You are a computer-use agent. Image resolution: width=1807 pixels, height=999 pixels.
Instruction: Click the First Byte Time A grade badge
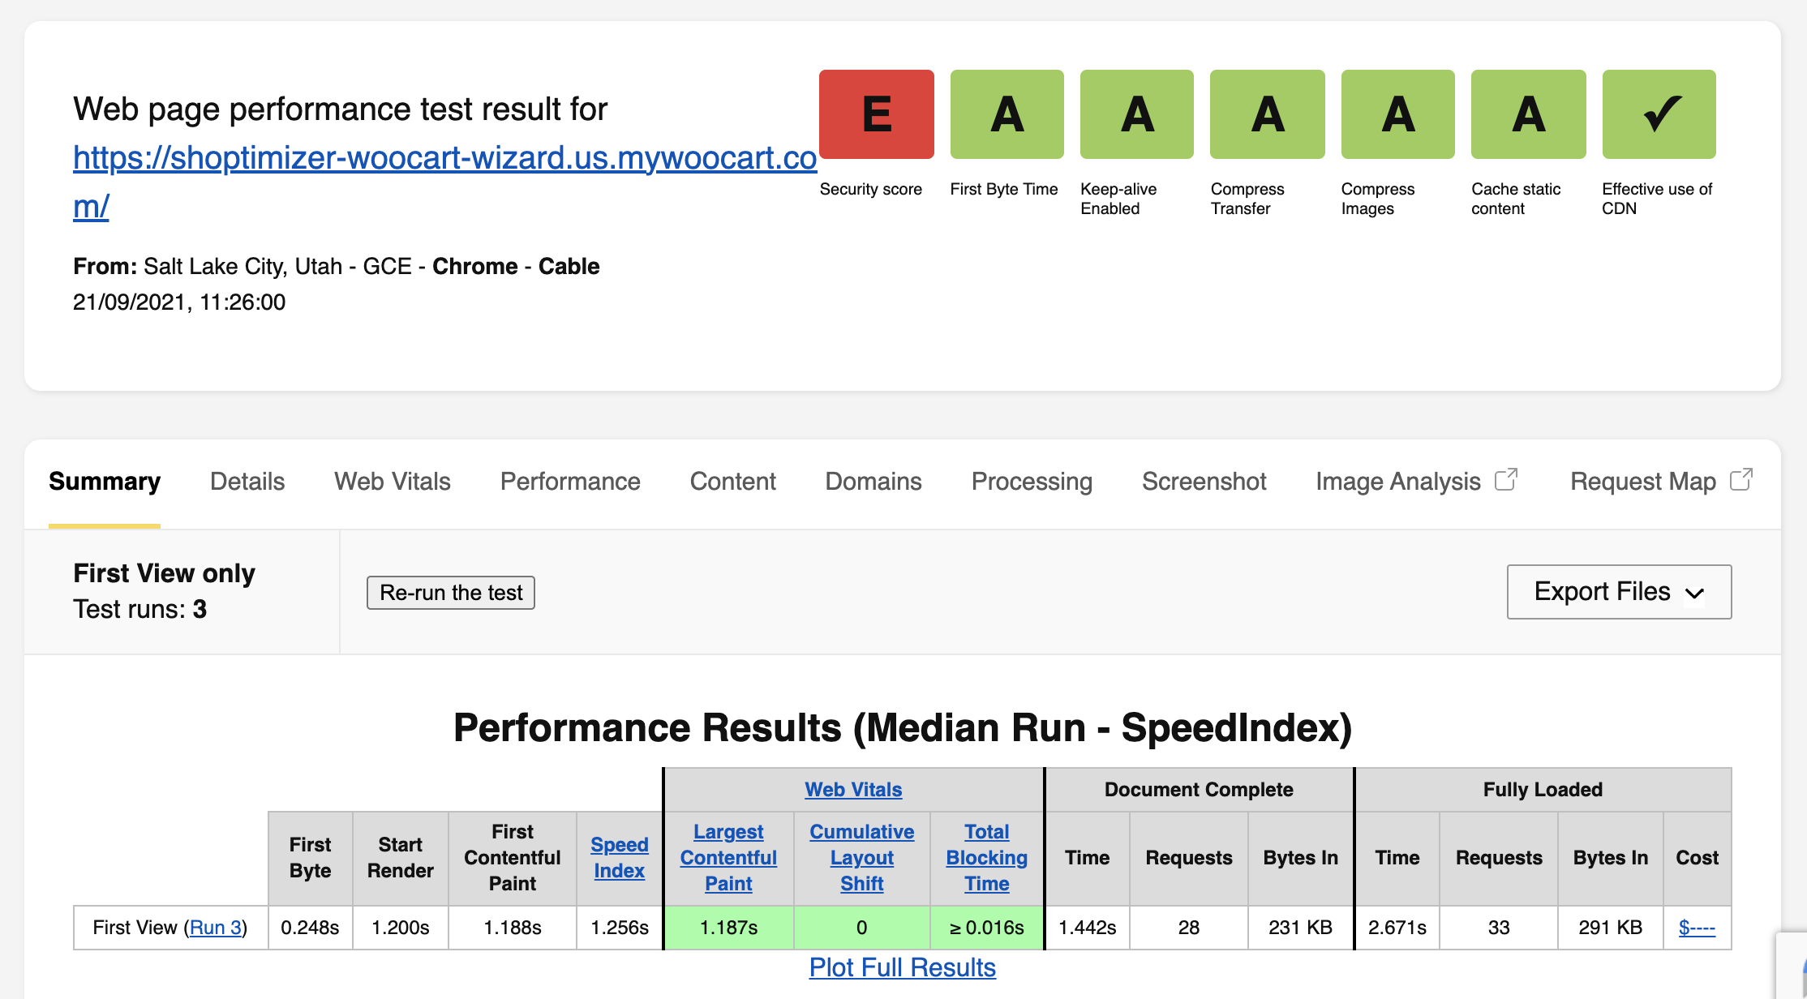click(x=1007, y=114)
